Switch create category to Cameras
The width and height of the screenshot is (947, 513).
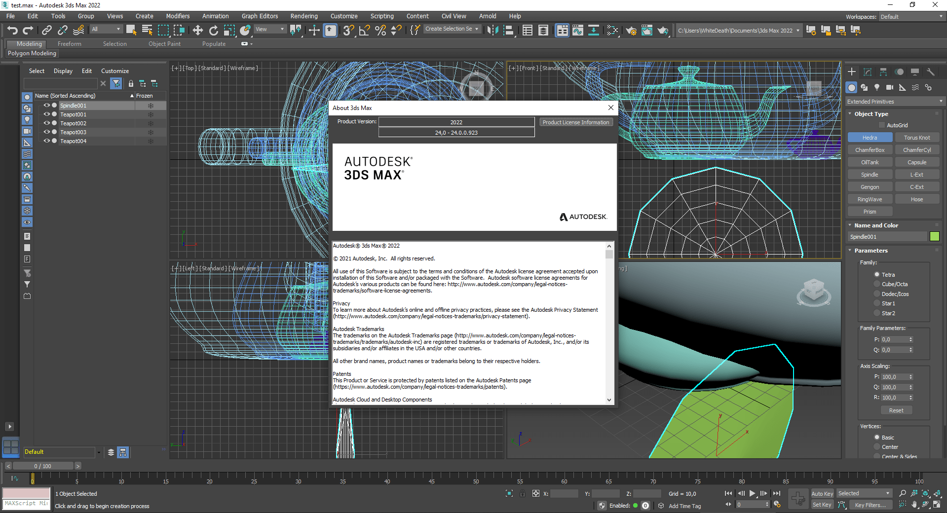pyautogui.click(x=889, y=87)
